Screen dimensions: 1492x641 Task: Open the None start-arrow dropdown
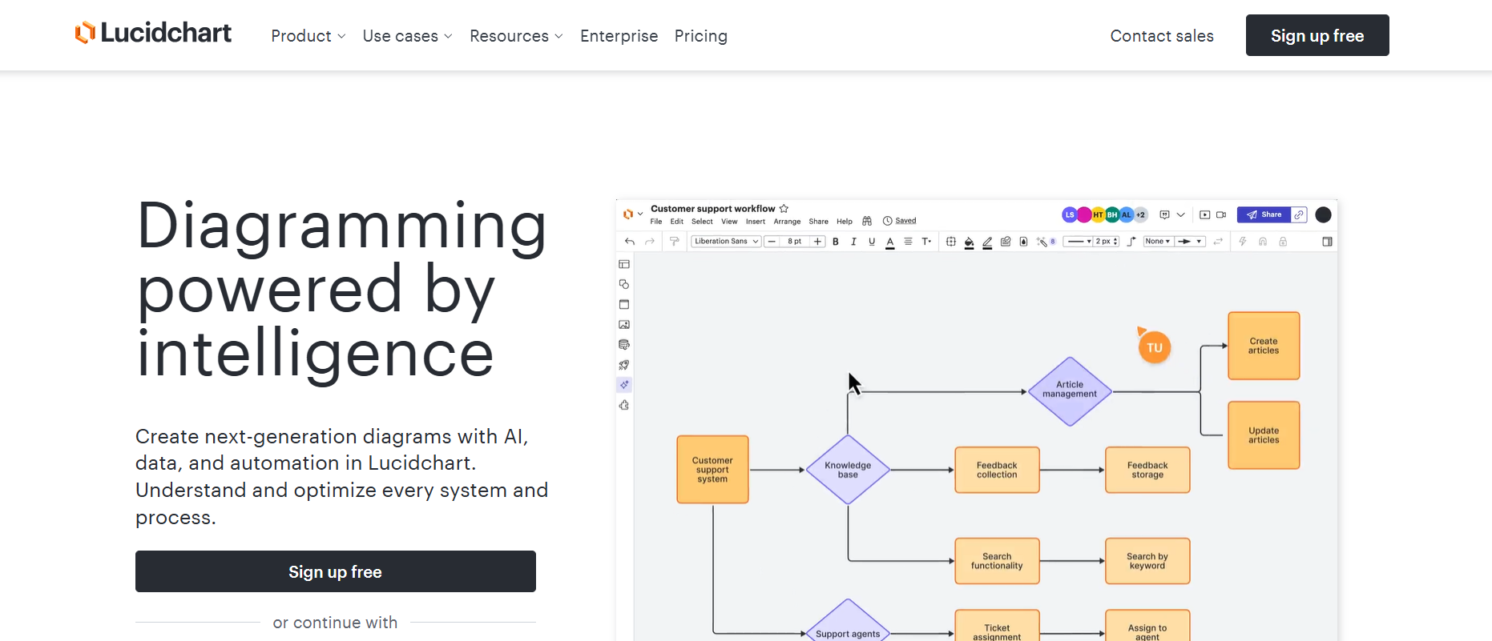[x=1158, y=242]
